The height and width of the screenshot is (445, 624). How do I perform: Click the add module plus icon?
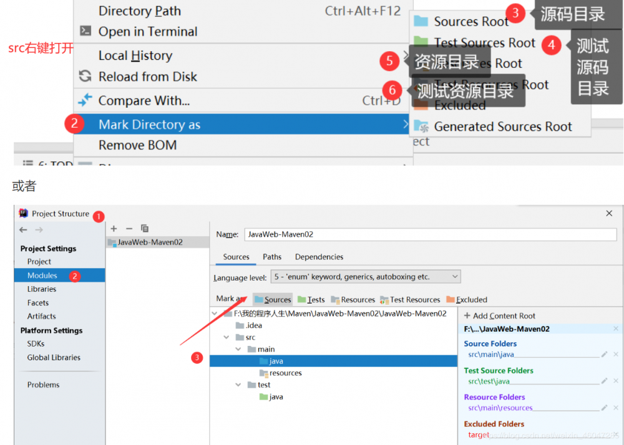tap(114, 229)
